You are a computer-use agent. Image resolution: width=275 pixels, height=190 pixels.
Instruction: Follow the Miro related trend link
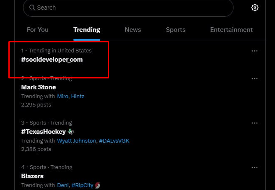coord(62,96)
